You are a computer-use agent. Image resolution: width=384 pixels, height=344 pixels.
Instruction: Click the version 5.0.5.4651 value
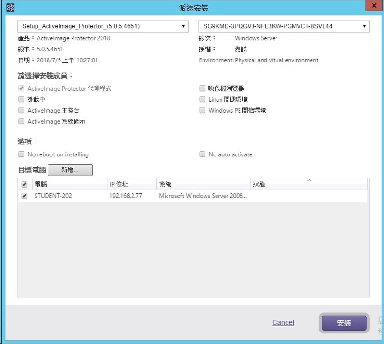[x=50, y=49]
